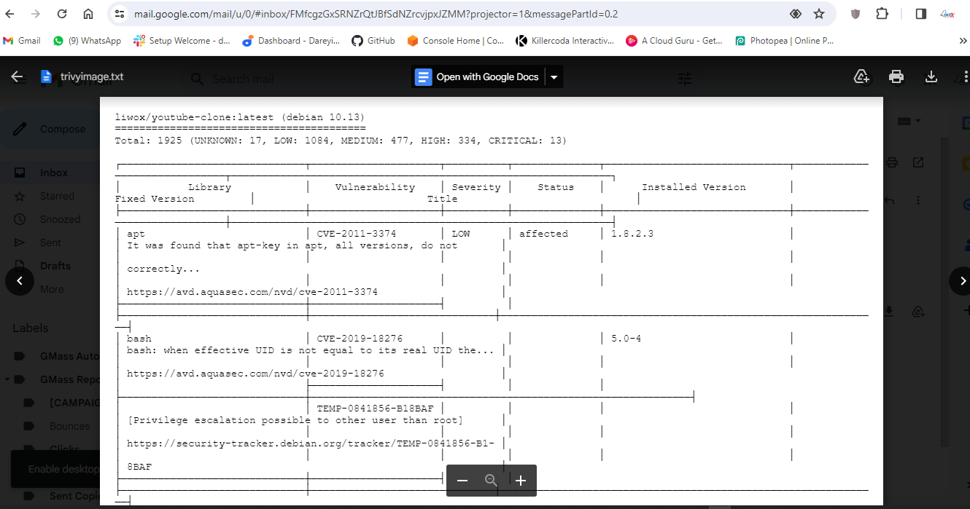Zoom out of the document
Viewport: 970px width, 509px height.
click(462, 481)
